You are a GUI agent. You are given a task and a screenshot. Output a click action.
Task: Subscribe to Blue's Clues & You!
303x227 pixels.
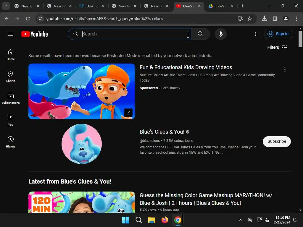coord(277,142)
